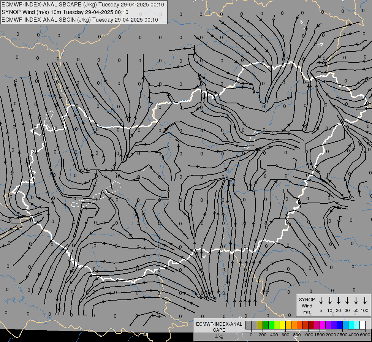Click the 5 m/s wind arrow in legend
Viewport: 372px width, 342px height.
pyautogui.click(x=321, y=300)
